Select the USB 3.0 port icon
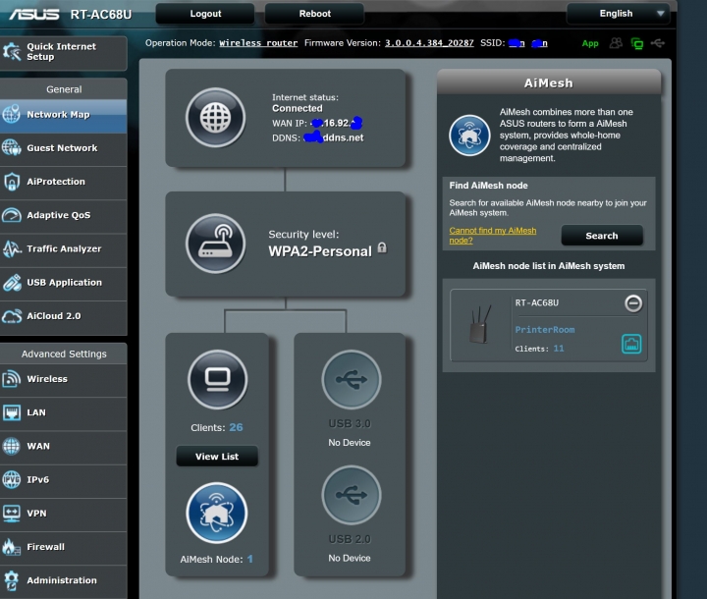 (x=352, y=379)
